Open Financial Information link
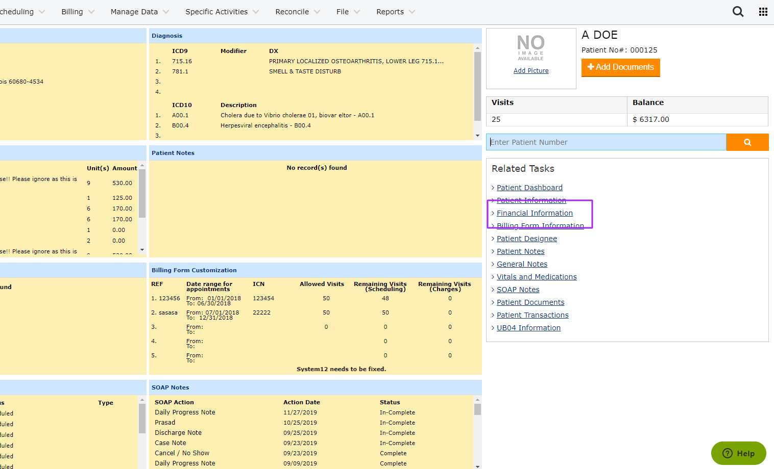 535,213
